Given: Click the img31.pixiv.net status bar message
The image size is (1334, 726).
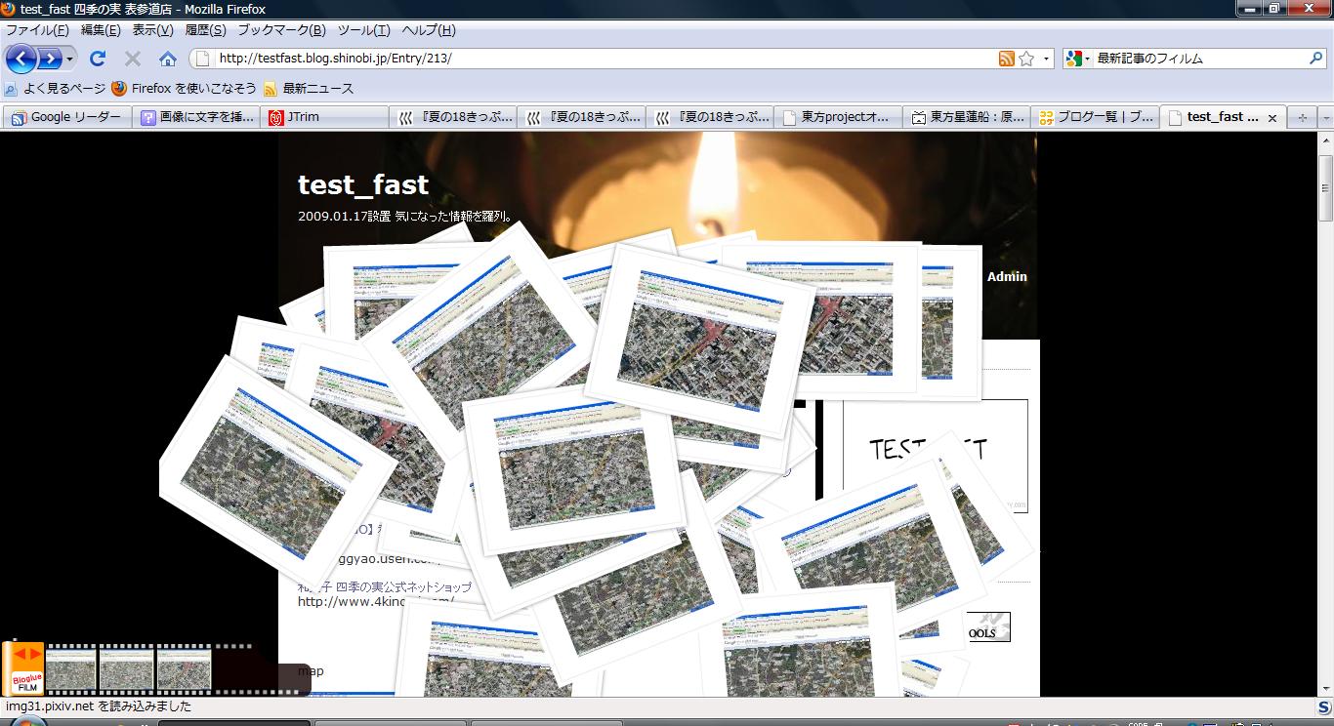Looking at the screenshot, I should point(99,706).
